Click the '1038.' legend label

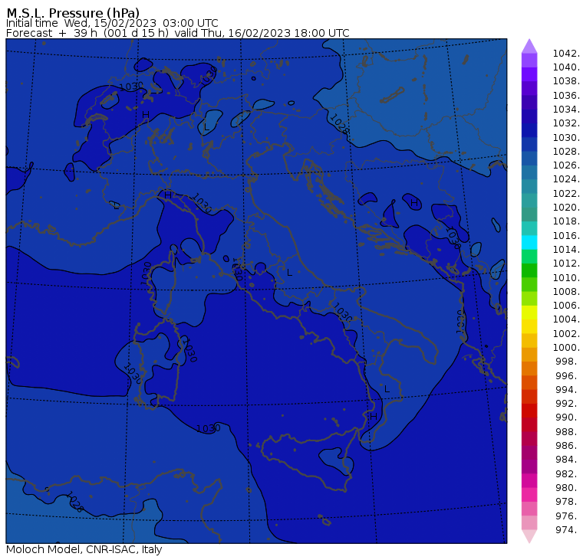(566, 81)
